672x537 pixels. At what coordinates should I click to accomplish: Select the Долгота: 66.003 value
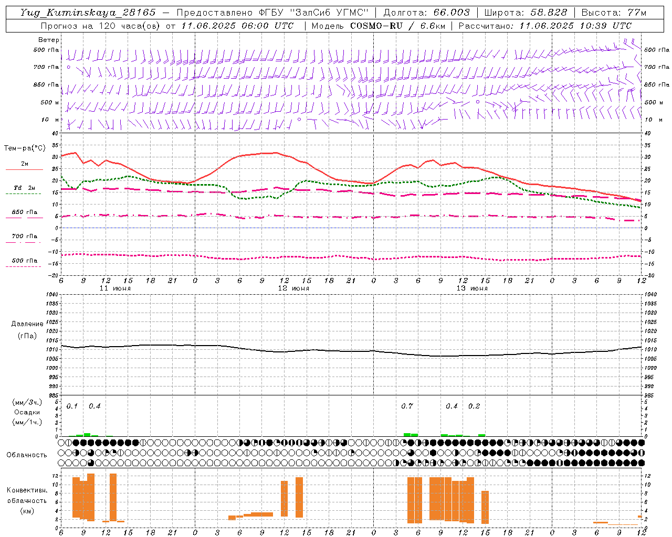(426, 13)
